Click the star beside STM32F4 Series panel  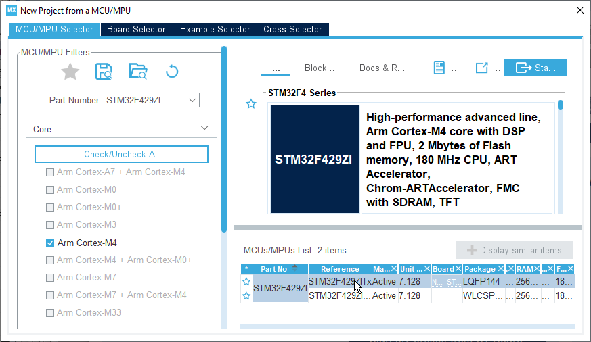pos(251,104)
